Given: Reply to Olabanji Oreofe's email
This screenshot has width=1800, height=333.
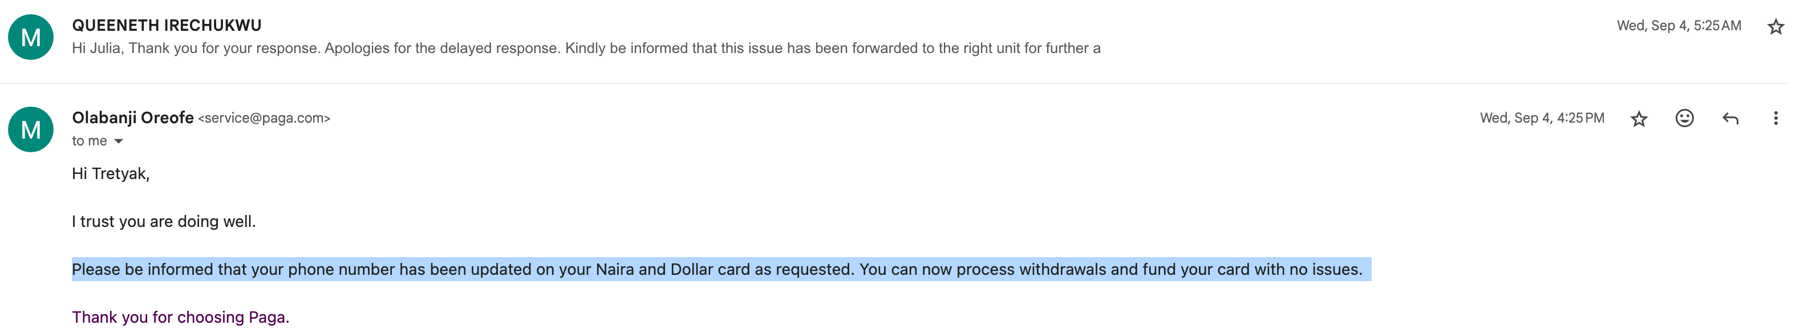Looking at the screenshot, I should pos(1730,118).
